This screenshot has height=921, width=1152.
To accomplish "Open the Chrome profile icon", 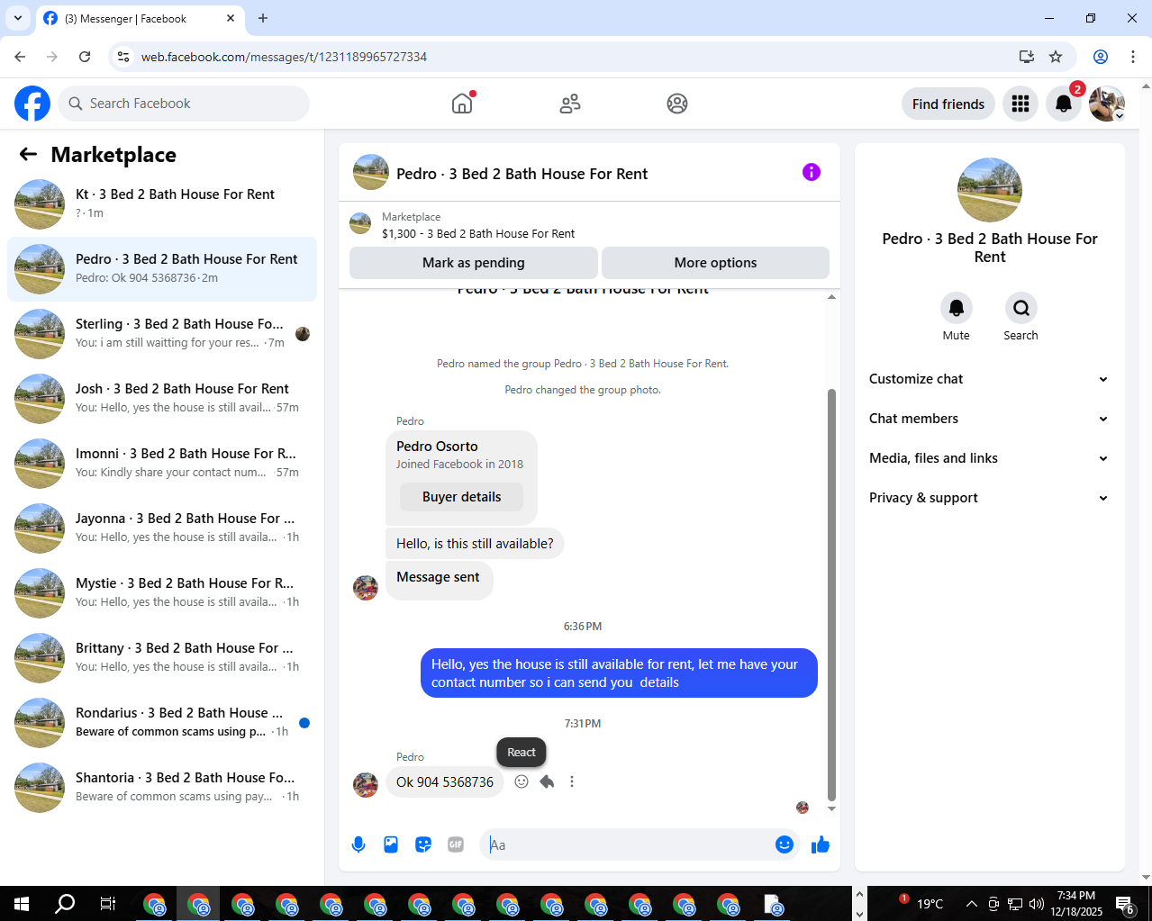I will 1101,57.
